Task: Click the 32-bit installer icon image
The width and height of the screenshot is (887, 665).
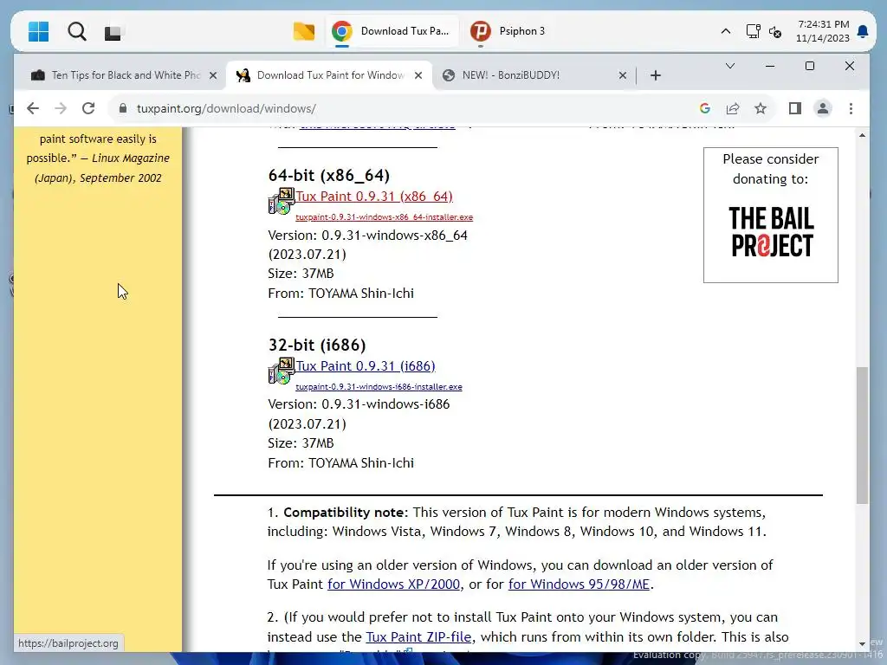Action: (282, 371)
